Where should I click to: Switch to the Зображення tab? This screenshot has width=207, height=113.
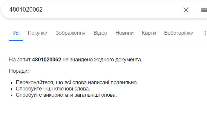coord(70,33)
